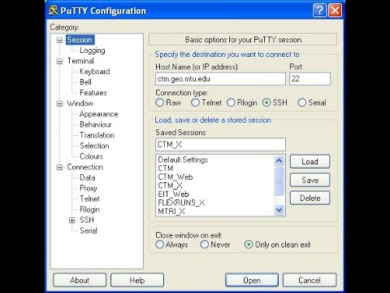Click the sessions list scroll-down arrow
This screenshot has width=390, height=293.
point(279,210)
